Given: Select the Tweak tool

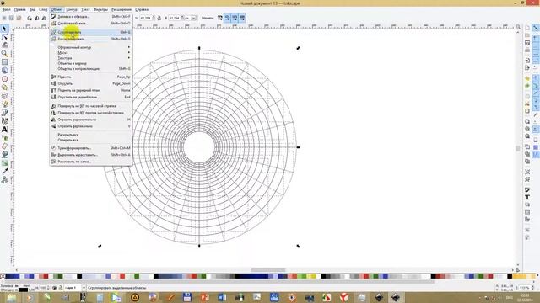Looking at the screenshot, I should 4,45.
